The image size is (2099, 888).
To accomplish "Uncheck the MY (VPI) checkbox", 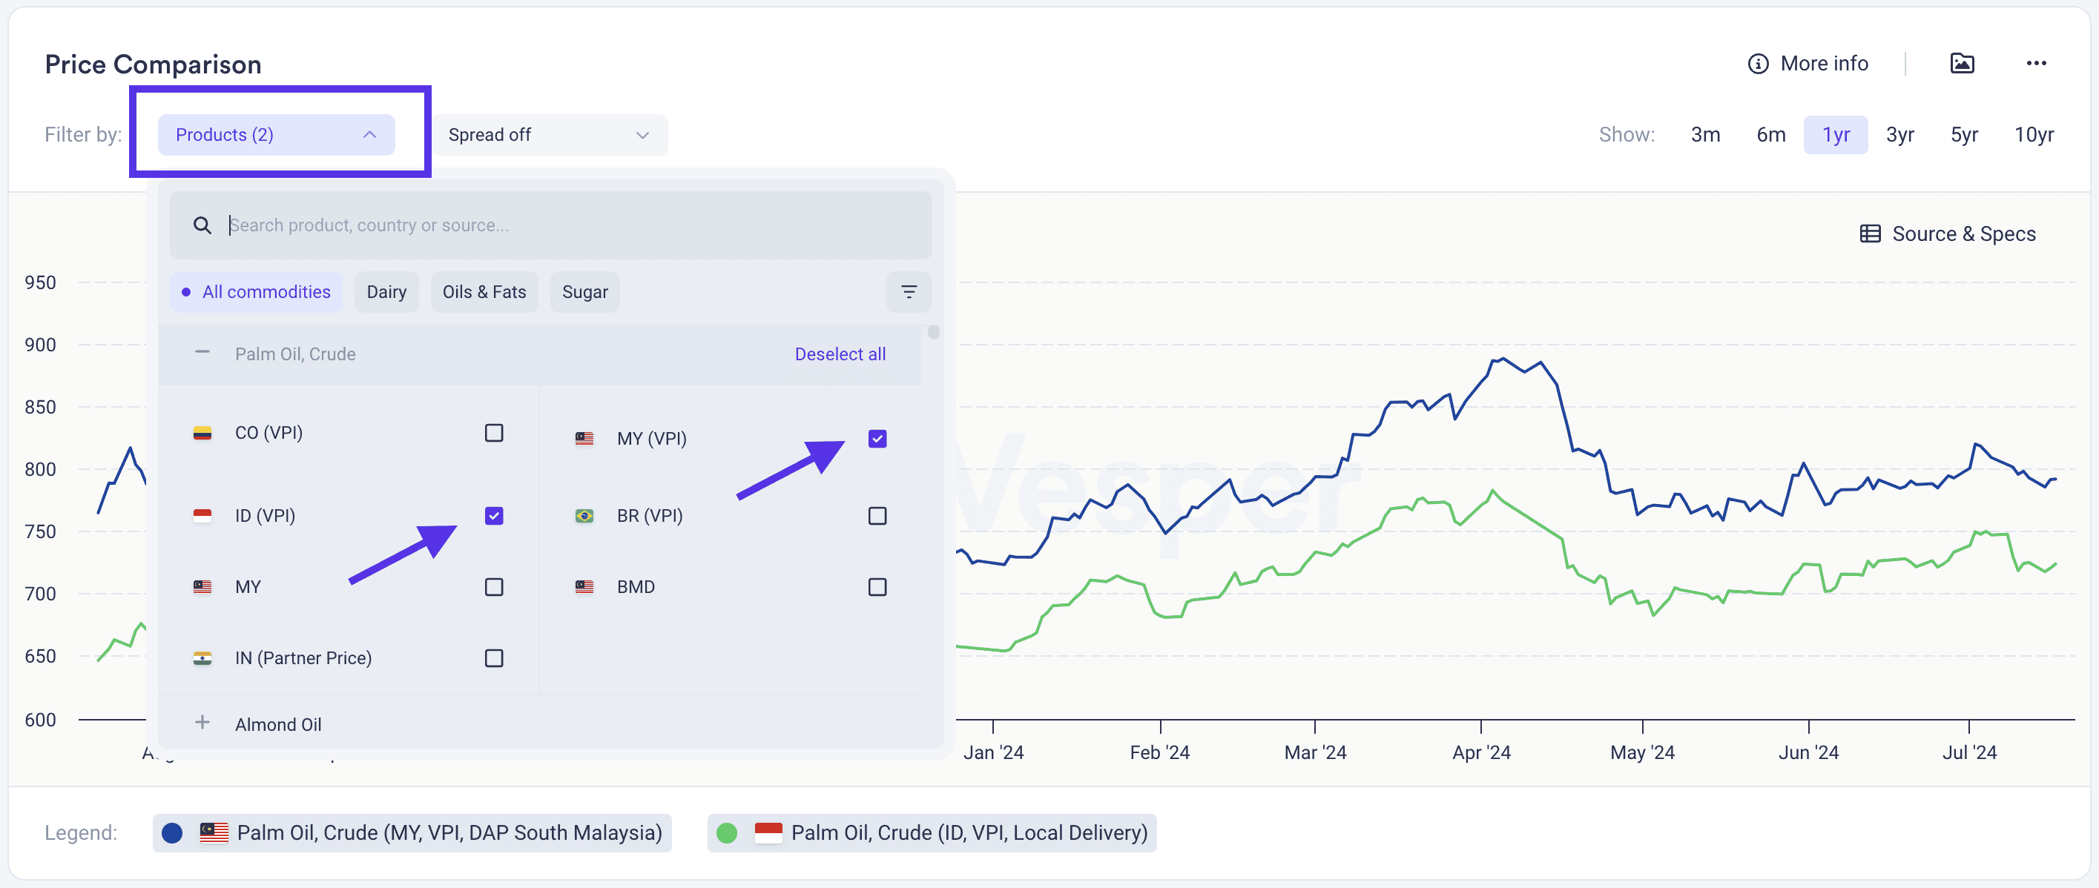I will pyautogui.click(x=877, y=438).
